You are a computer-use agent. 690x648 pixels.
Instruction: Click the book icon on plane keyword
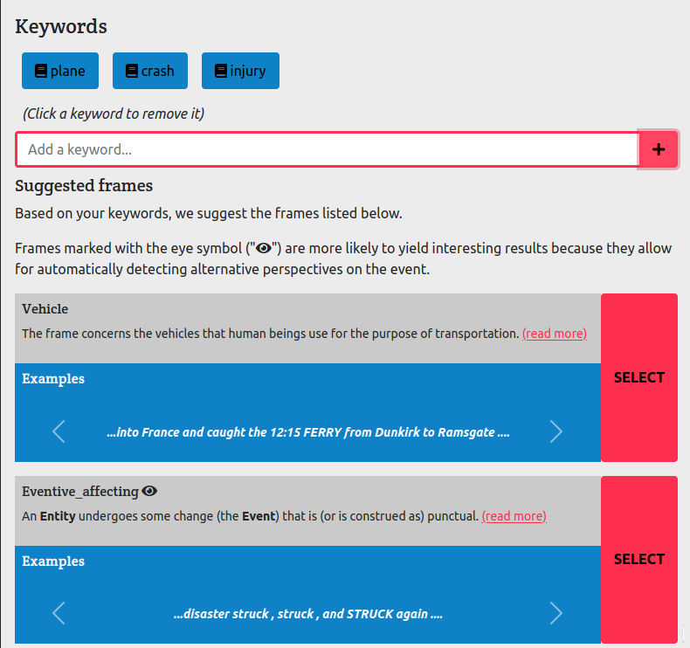40,71
